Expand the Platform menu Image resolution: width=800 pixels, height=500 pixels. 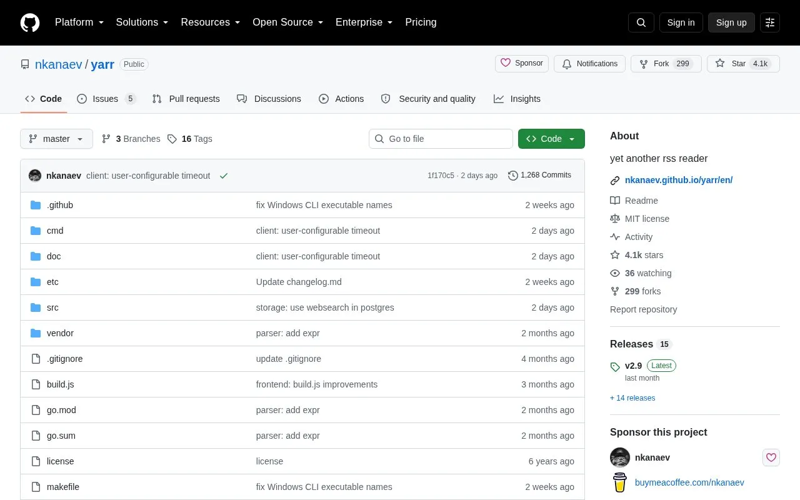(x=79, y=22)
